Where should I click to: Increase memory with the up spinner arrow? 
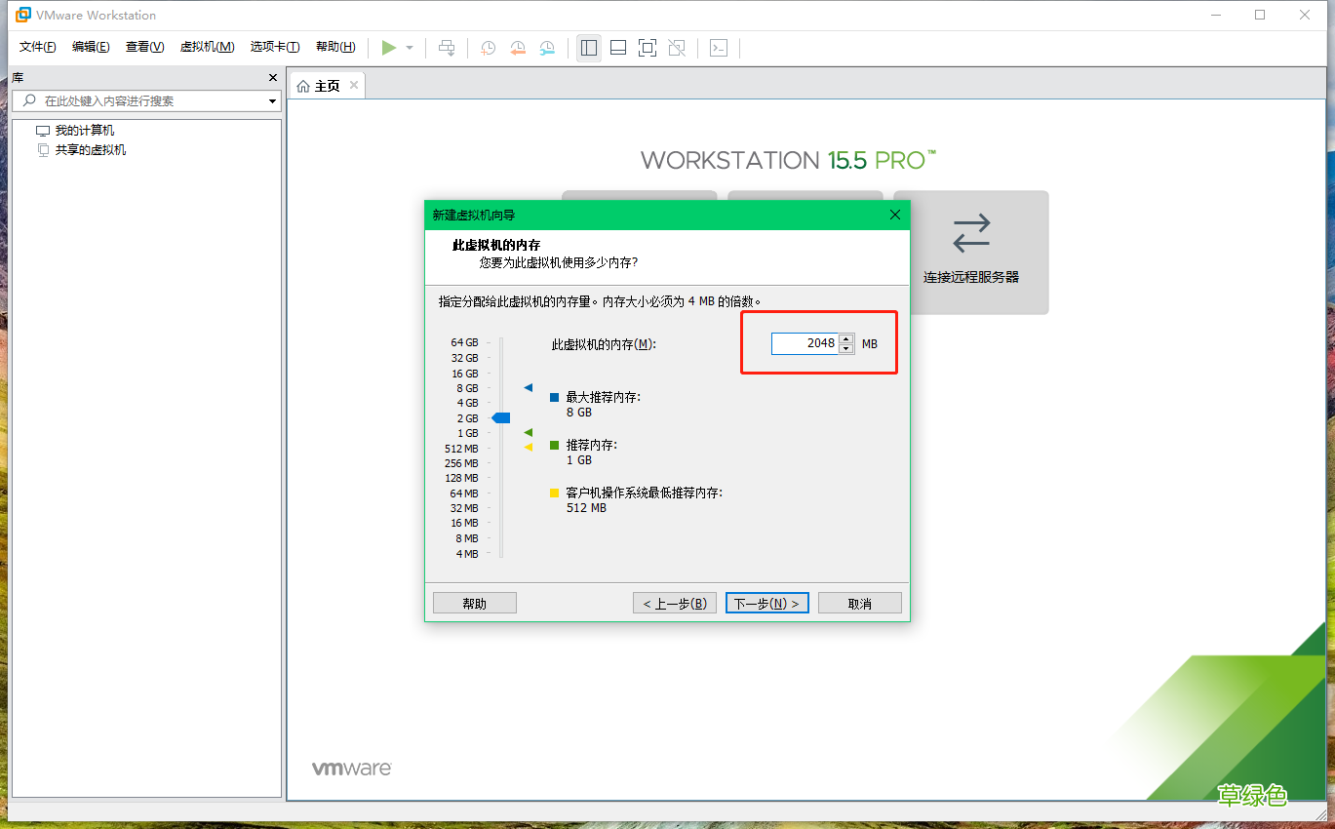845,338
